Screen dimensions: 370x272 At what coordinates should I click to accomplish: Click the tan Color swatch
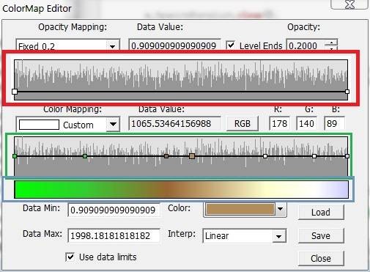pyautogui.click(x=240, y=209)
